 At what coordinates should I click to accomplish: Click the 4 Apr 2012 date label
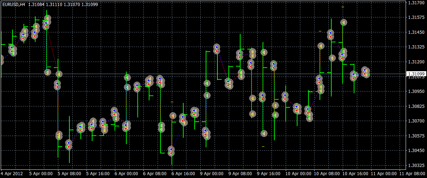click(11, 174)
